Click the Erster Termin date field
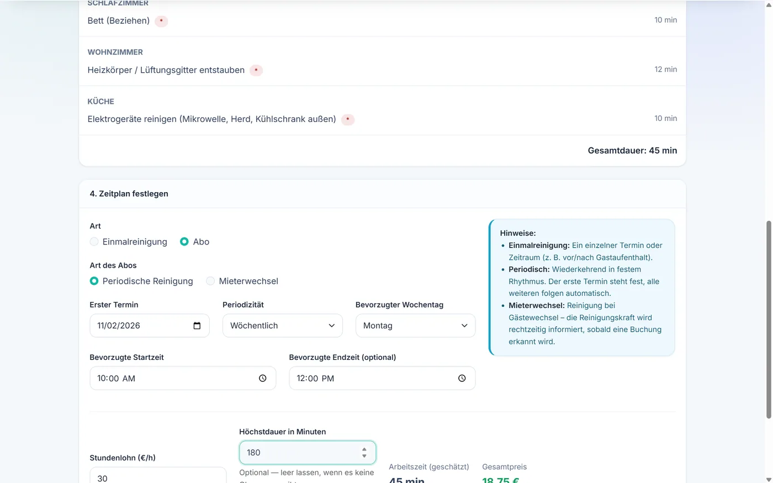 [x=150, y=326]
